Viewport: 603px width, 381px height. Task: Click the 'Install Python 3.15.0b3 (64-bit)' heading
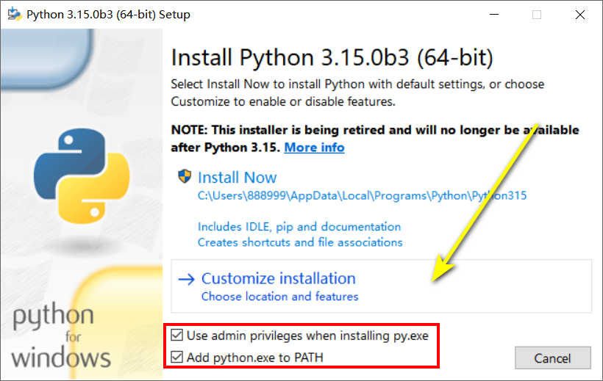coord(332,57)
